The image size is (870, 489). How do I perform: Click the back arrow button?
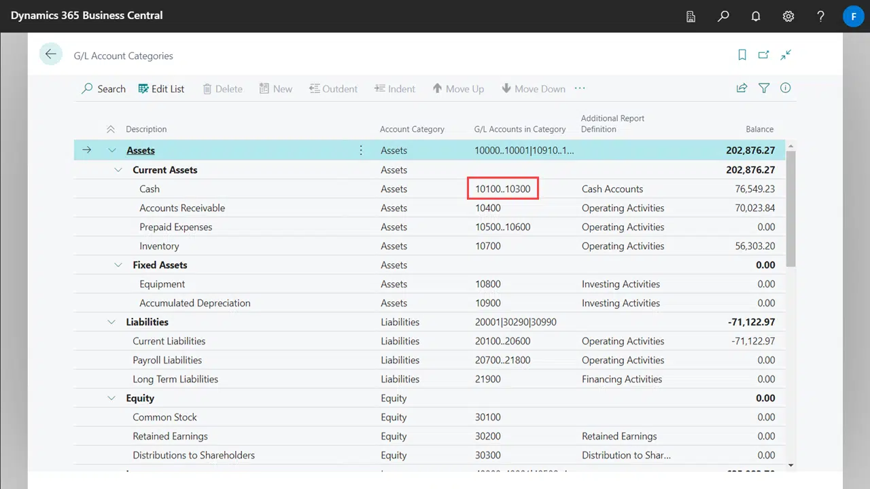pos(50,54)
